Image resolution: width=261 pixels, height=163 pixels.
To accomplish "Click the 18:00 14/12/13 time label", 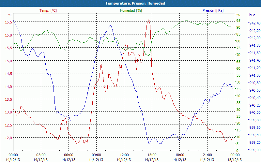I will [x=179, y=157].
